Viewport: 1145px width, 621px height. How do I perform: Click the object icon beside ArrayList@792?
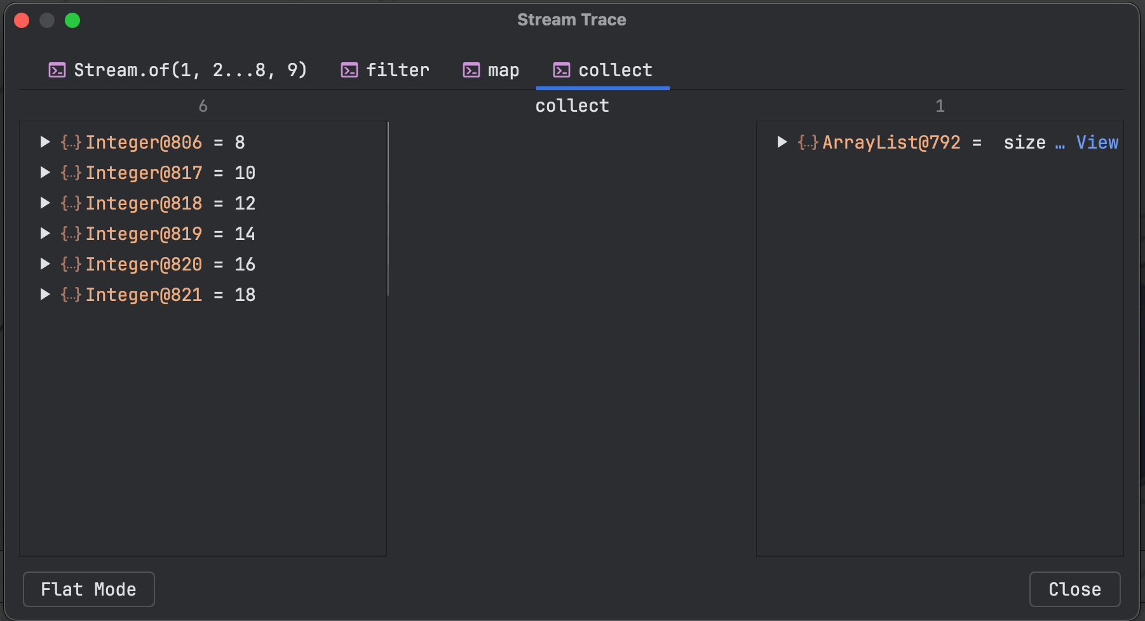tap(808, 142)
